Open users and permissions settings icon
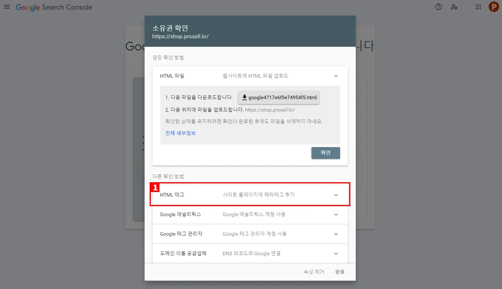 pyautogui.click(x=454, y=7)
